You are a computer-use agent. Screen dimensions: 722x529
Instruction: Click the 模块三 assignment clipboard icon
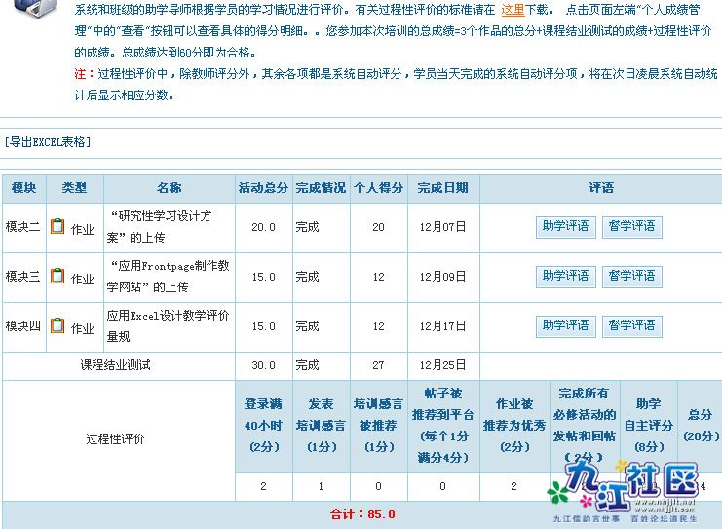[x=57, y=276]
